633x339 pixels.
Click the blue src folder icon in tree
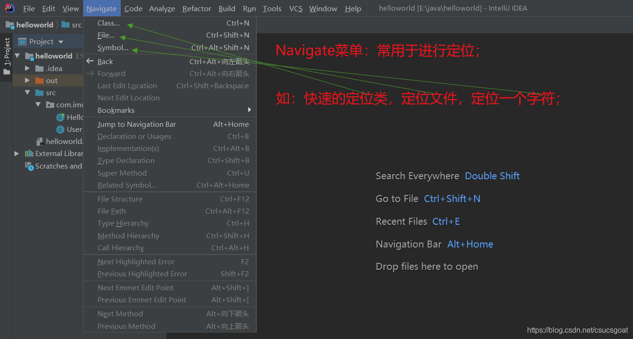(x=39, y=93)
